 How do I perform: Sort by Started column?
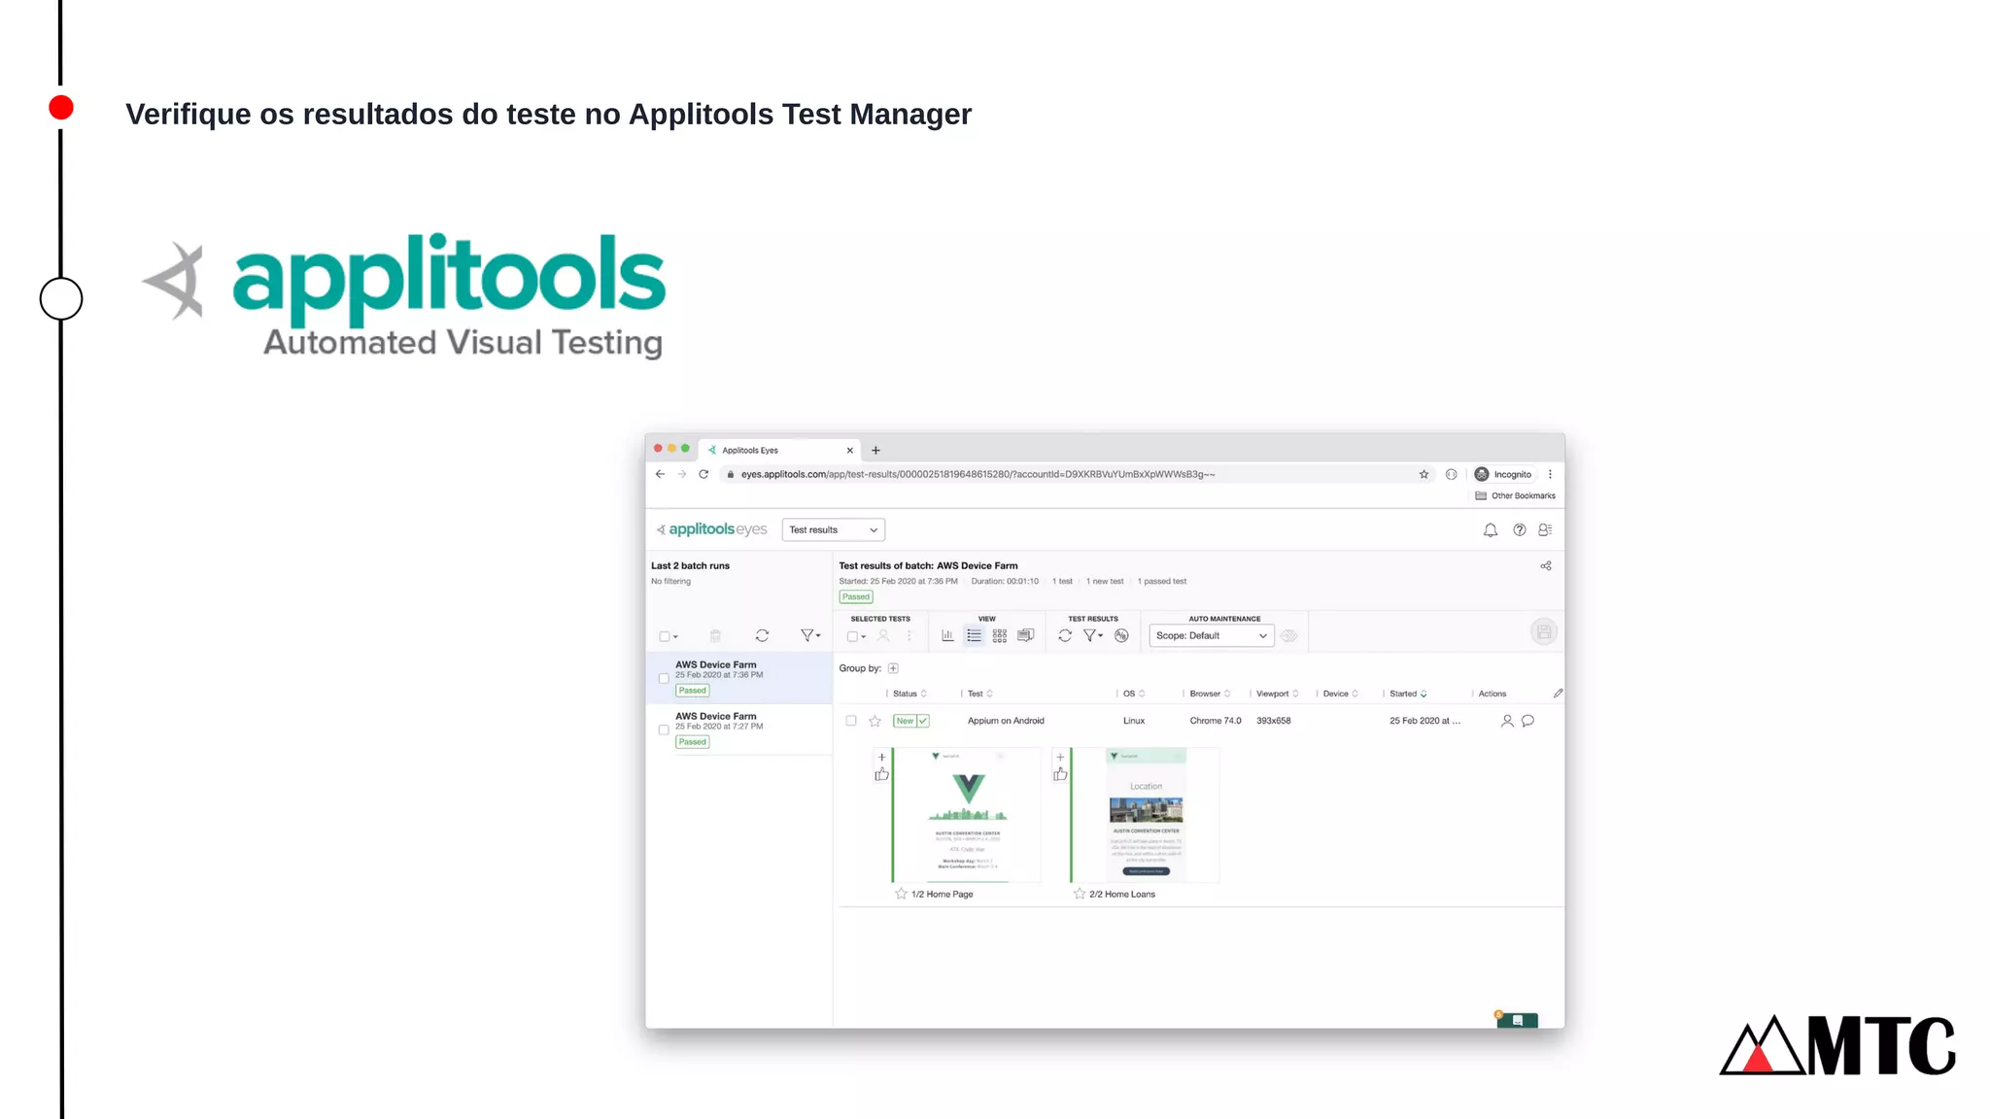[1408, 694]
